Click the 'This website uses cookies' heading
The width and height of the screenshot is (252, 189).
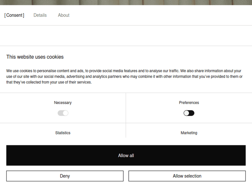click(x=35, y=57)
